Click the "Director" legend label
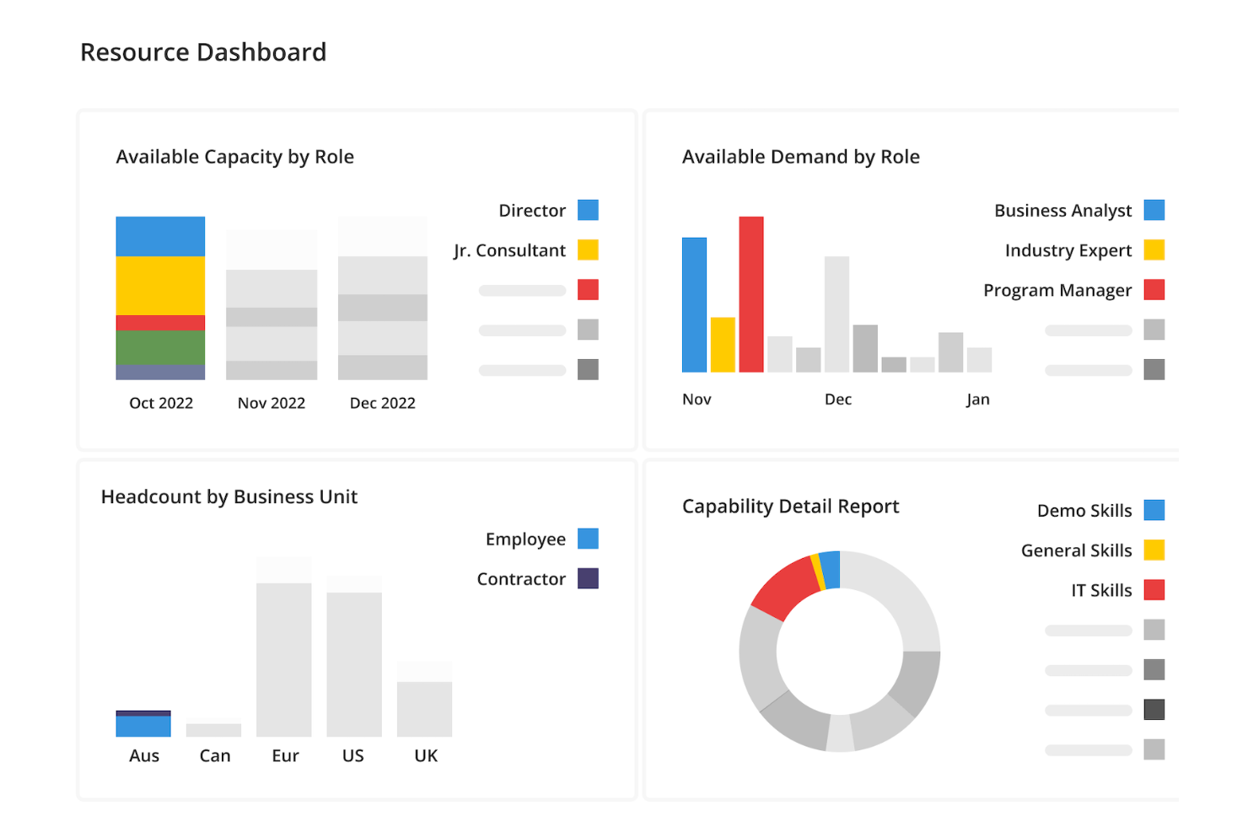The image size is (1248, 832). [x=532, y=211]
